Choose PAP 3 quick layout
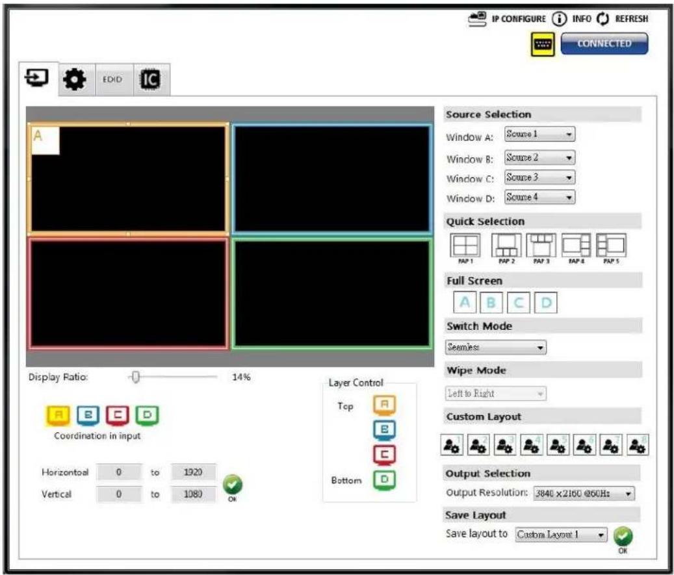 (541, 248)
